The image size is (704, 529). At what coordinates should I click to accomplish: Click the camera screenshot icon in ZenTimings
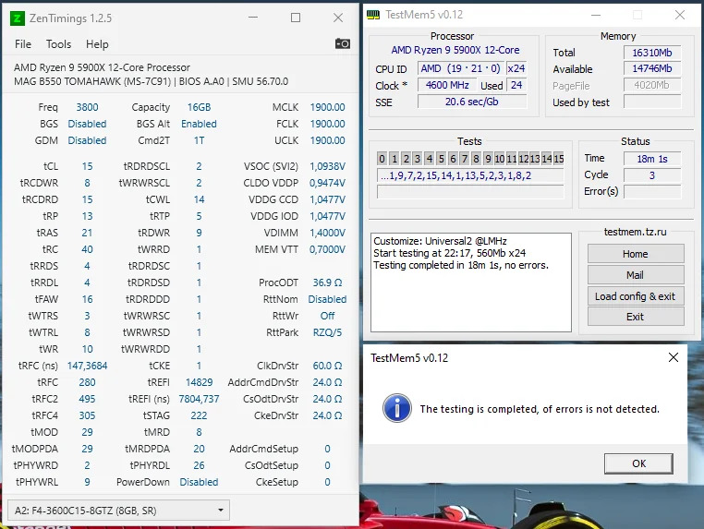pyautogui.click(x=342, y=43)
